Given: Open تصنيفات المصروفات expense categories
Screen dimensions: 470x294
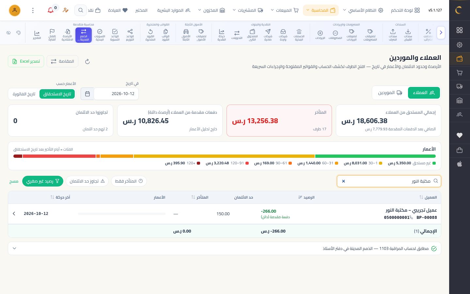Looking at the screenshot, I should [x=370, y=35].
